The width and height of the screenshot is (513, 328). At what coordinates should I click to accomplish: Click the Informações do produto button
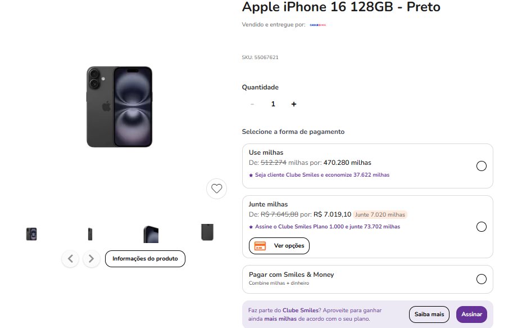[x=146, y=259]
